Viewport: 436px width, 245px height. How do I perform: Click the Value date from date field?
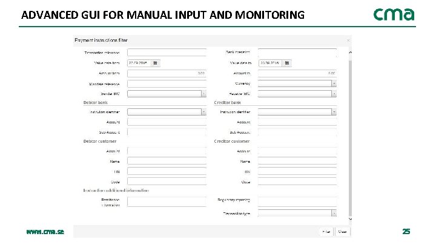pos(139,63)
